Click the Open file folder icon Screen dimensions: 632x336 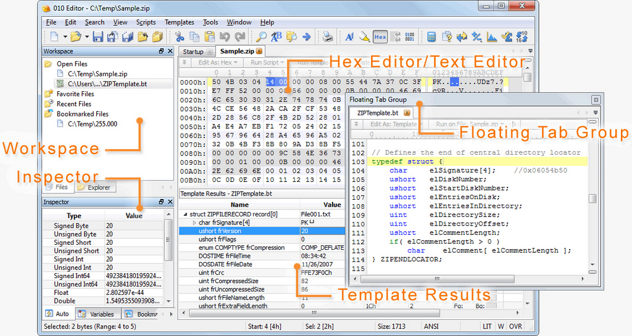click(x=76, y=37)
